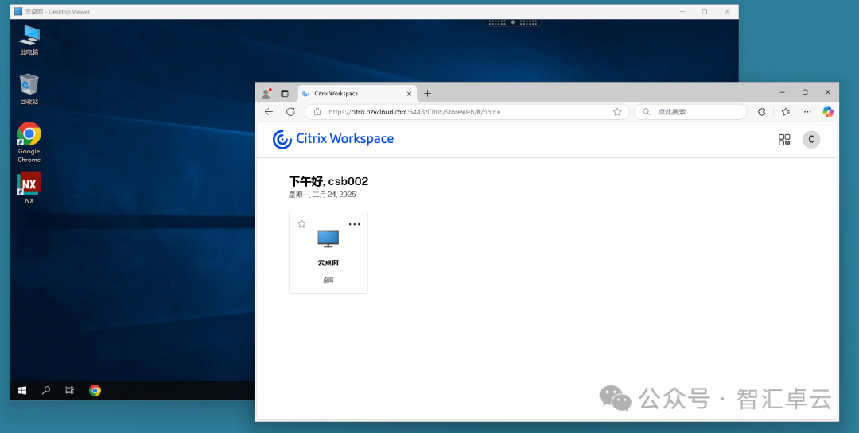Viewport: 859px width, 433px height.
Task: Open the tab actions menu icon
Action: point(284,94)
